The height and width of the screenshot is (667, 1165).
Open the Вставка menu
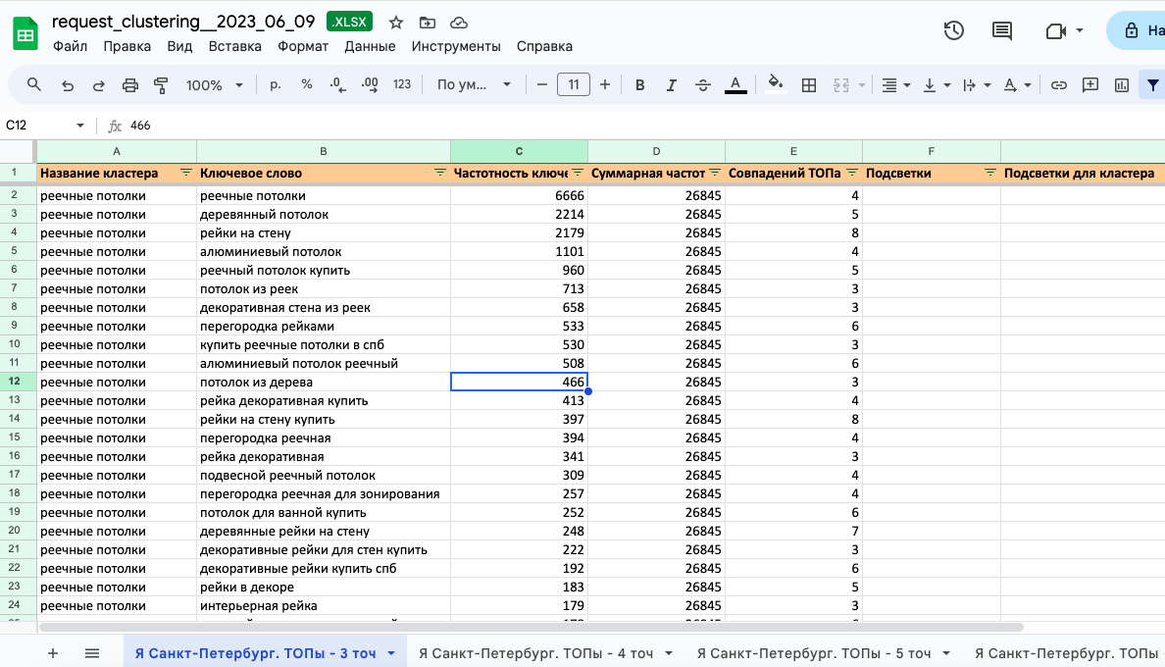coord(234,46)
